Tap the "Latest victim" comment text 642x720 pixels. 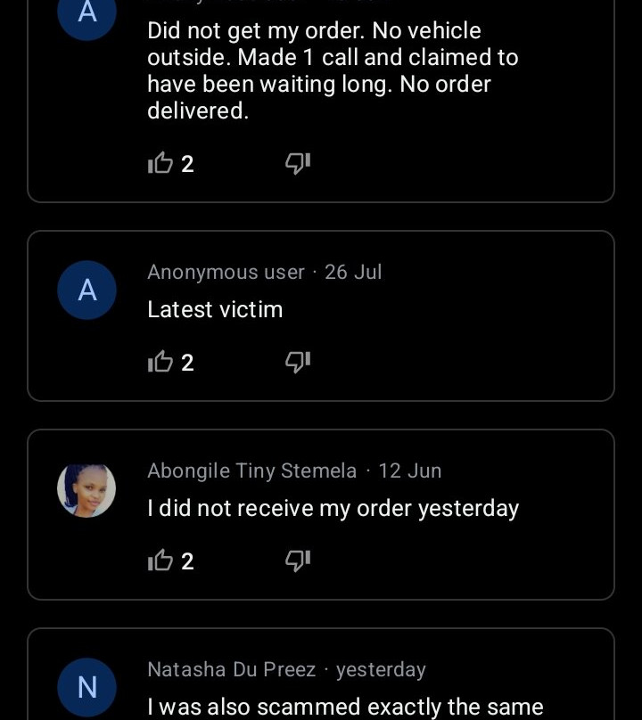click(x=215, y=309)
